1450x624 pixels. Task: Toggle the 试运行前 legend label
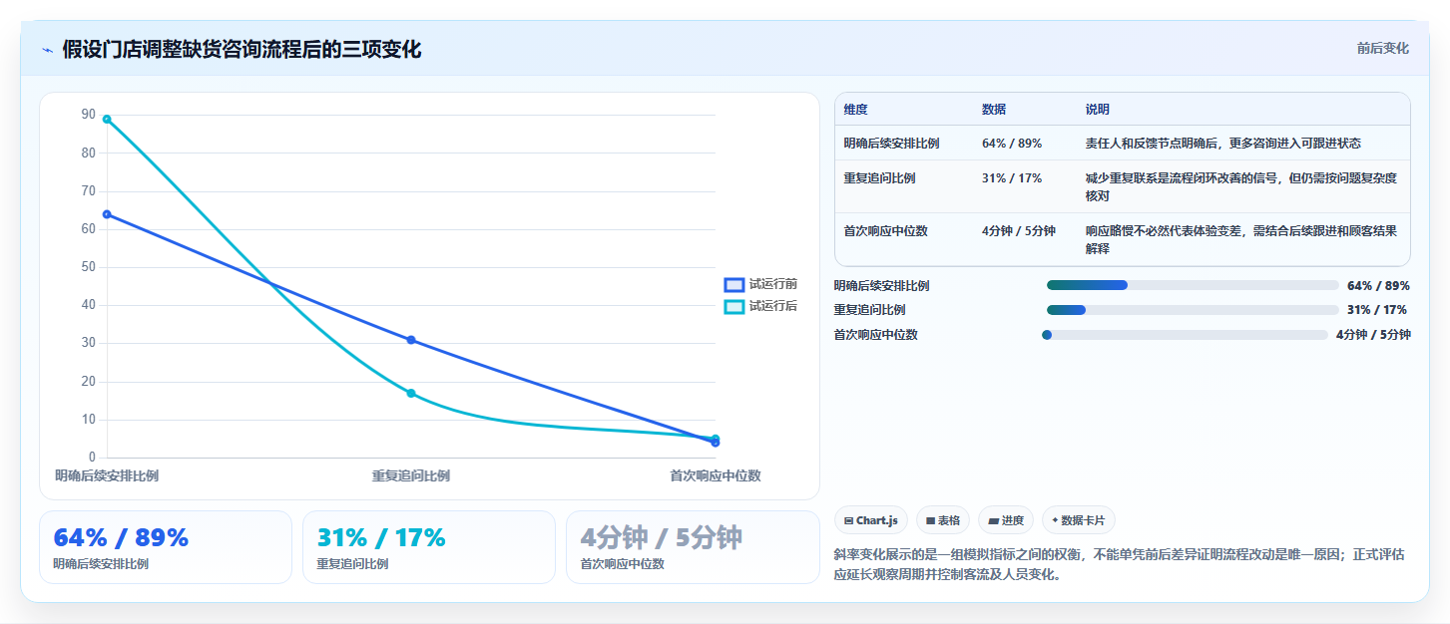(773, 285)
